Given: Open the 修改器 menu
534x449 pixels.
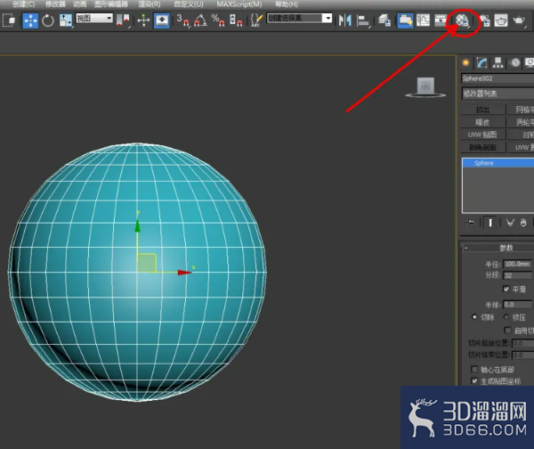Looking at the screenshot, I should point(55,4).
